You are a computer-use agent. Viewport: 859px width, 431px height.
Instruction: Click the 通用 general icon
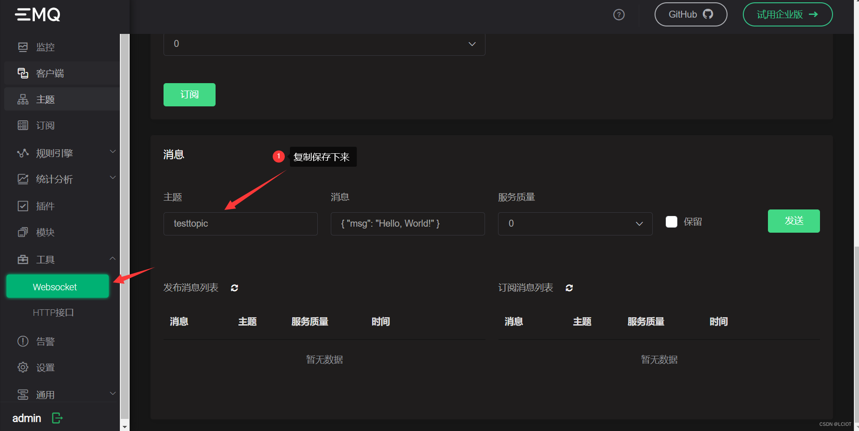(x=23, y=395)
